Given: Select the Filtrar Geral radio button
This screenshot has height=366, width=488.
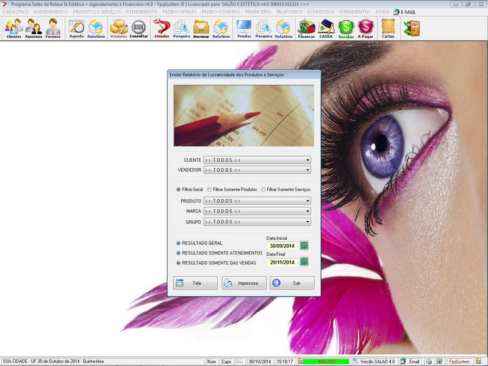Looking at the screenshot, I should (x=178, y=189).
